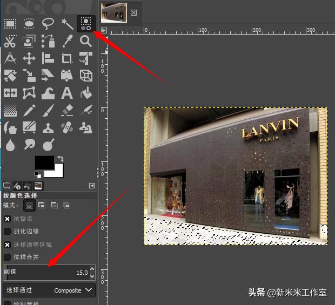The width and height of the screenshot is (335, 305).
Task: Select the Airbrush tool
Action: 86,110
